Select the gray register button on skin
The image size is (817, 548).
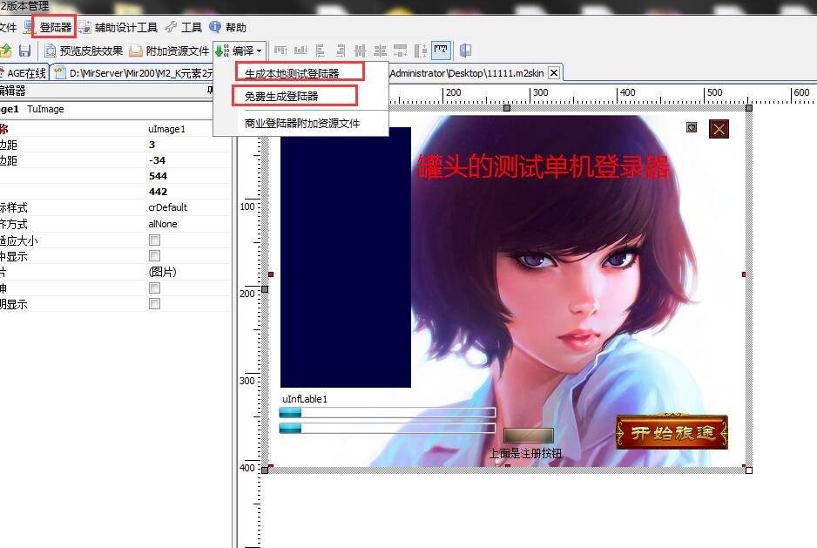pyautogui.click(x=529, y=436)
